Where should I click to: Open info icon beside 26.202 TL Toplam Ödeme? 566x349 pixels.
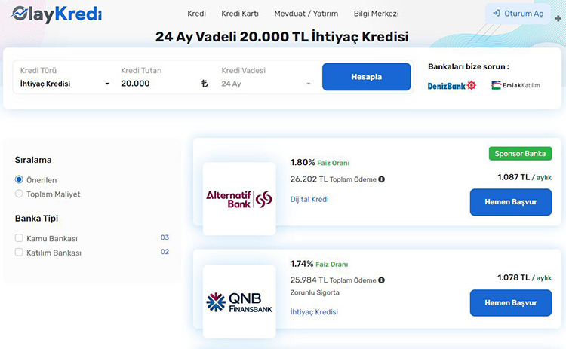pos(382,179)
